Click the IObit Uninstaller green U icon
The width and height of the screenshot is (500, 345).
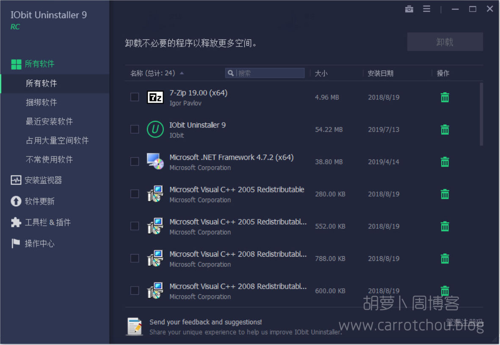[x=155, y=129]
